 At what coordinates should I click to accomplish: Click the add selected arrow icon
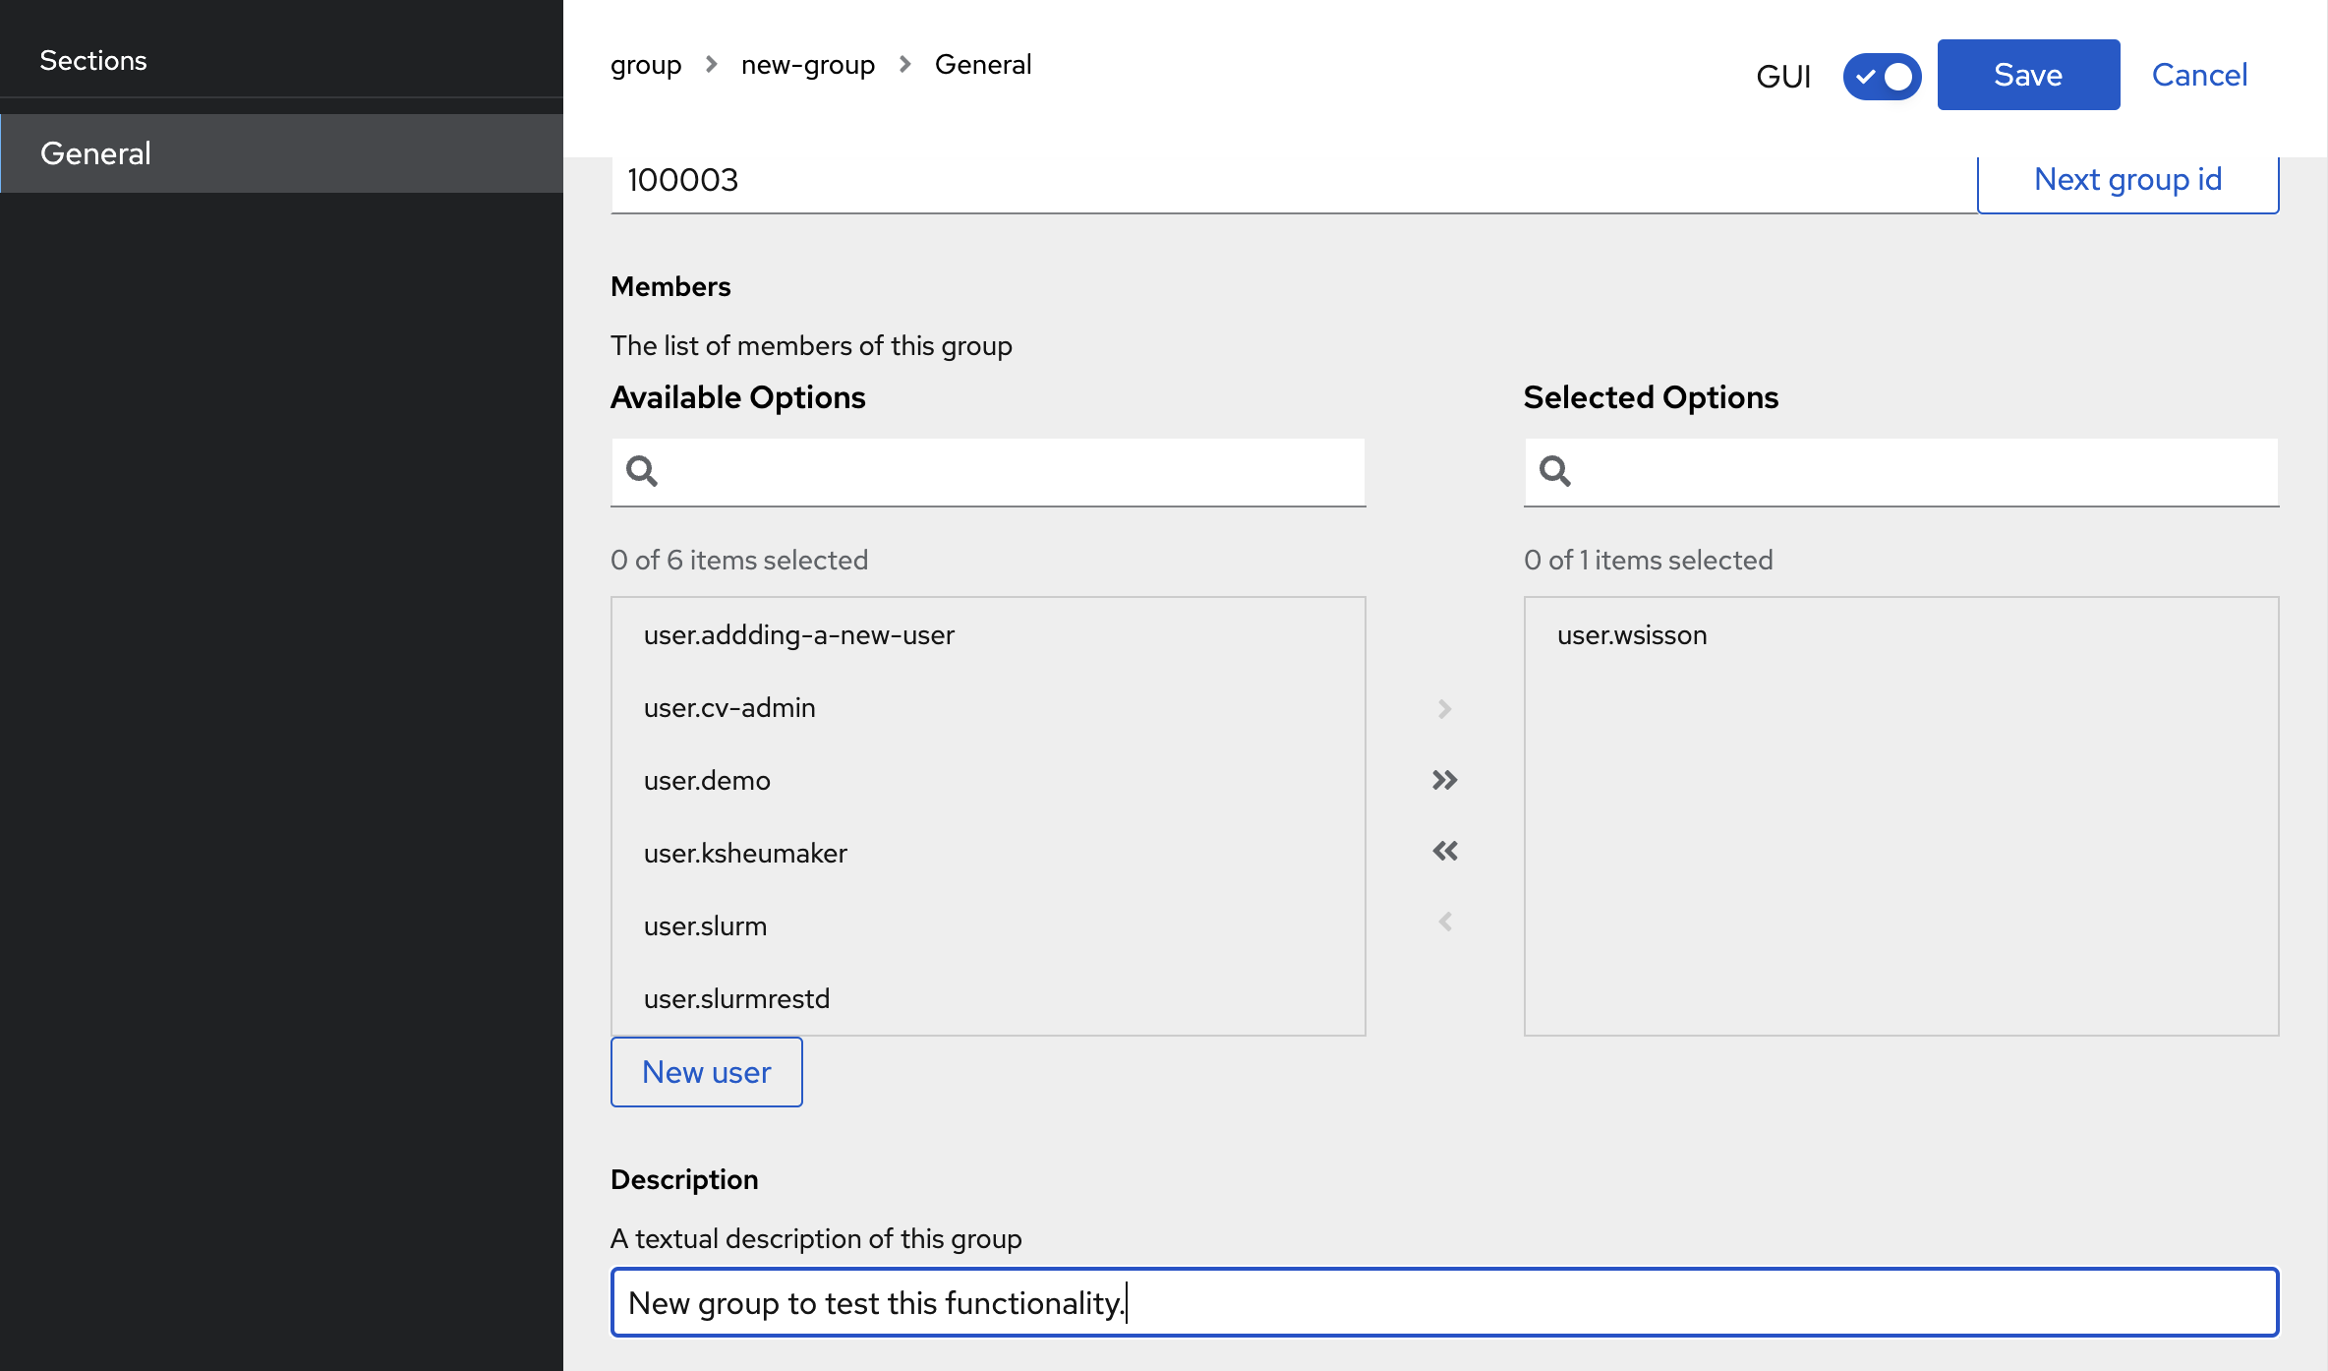click(x=1444, y=709)
